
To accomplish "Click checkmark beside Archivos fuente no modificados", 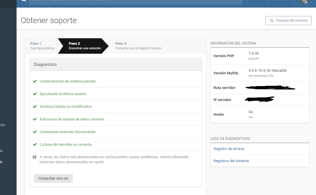I will pos(35,107).
